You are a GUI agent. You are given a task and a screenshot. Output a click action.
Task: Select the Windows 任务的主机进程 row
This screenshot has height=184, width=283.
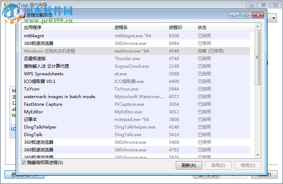136,51
